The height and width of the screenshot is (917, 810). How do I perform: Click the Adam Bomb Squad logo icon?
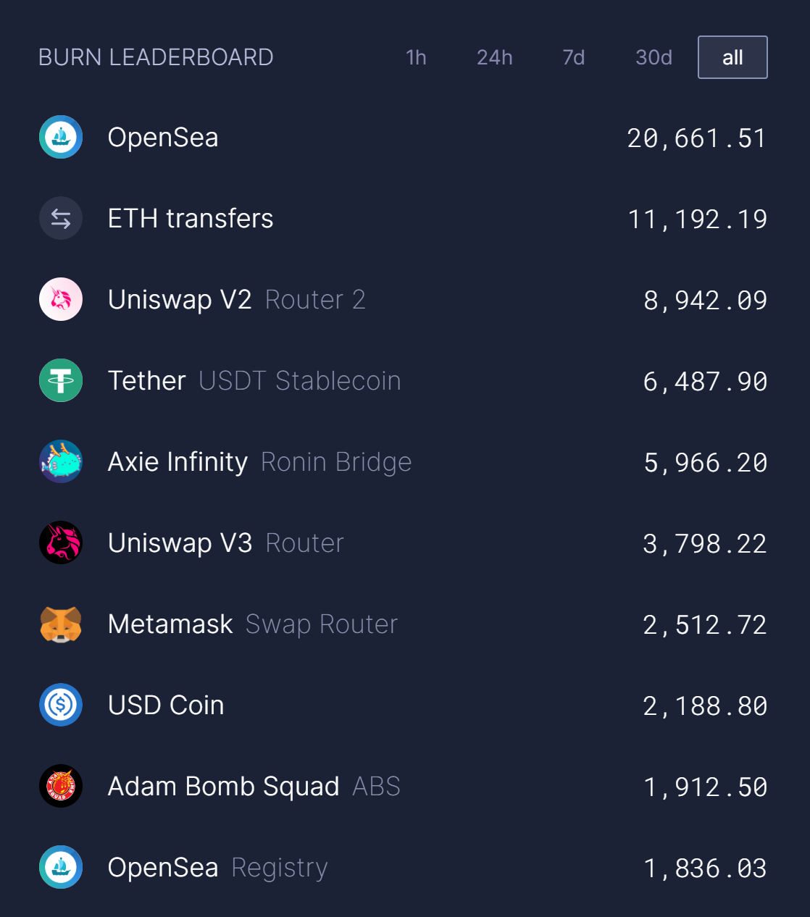(61, 786)
